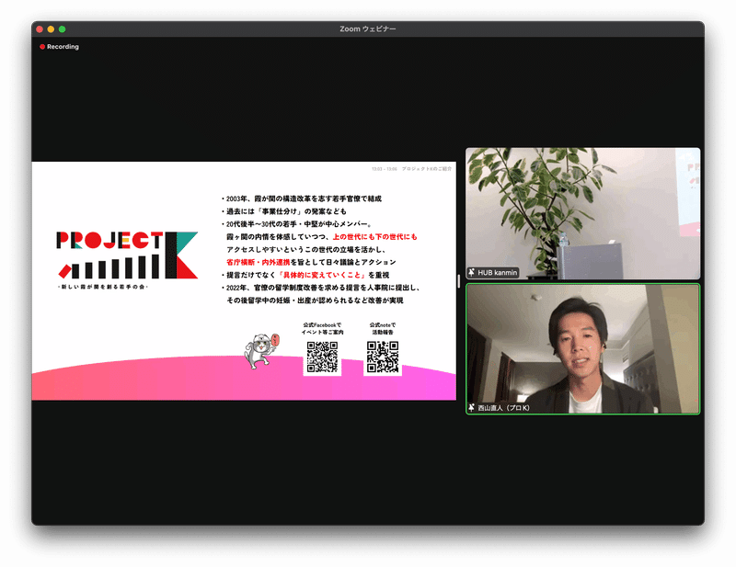This screenshot has width=736, height=567.
Task: Click the 'Recording' status text
Action: pos(63,47)
